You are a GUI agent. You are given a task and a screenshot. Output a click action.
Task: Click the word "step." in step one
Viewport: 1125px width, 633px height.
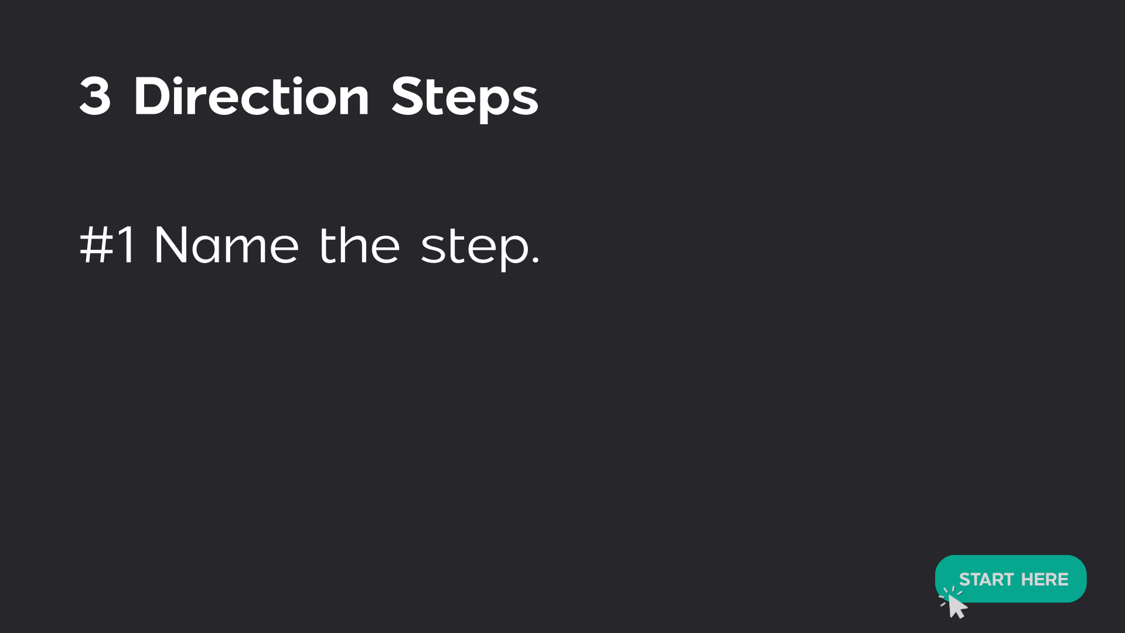tap(480, 247)
